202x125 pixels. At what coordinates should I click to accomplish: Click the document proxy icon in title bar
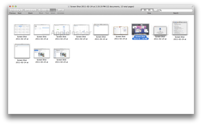[69, 6]
